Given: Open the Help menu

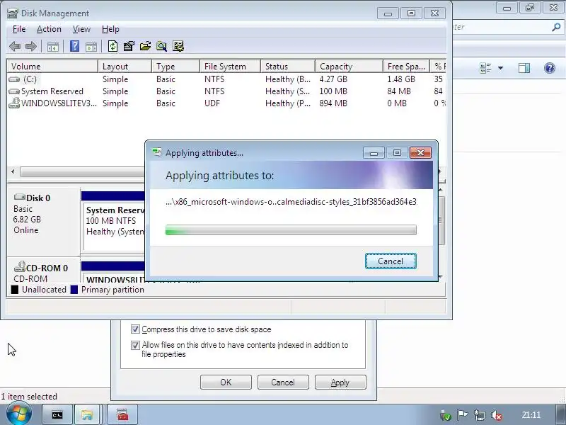Looking at the screenshot, I should (110, 29).
